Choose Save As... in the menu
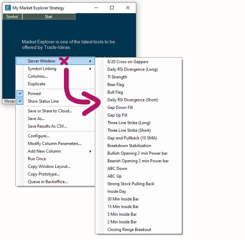 pyautogui.click(x=36, y=119)
